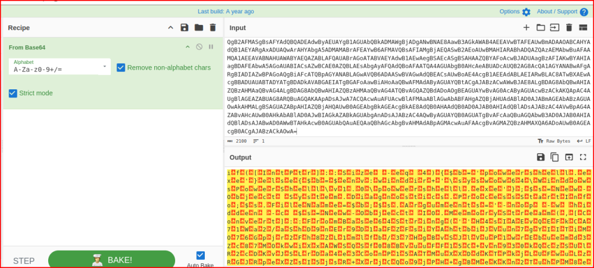Open About / Support
Image resolution: width=594 pixels, height=268 pixels.
[x=561, y=12]
